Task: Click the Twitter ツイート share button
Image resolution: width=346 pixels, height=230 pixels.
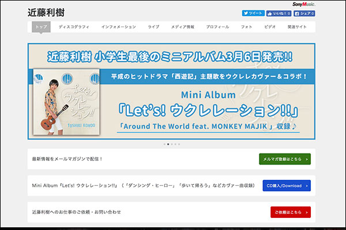Action: [x=254, y=13]
